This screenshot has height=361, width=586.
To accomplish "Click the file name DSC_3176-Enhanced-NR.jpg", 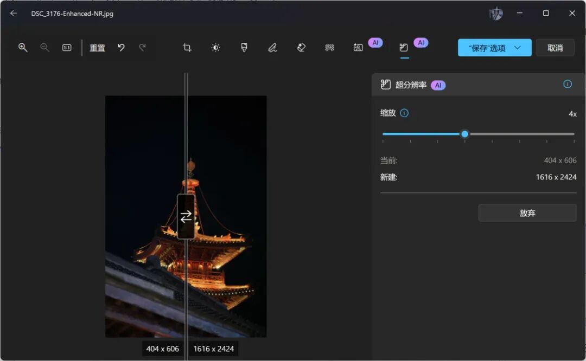I will (72, 14).
